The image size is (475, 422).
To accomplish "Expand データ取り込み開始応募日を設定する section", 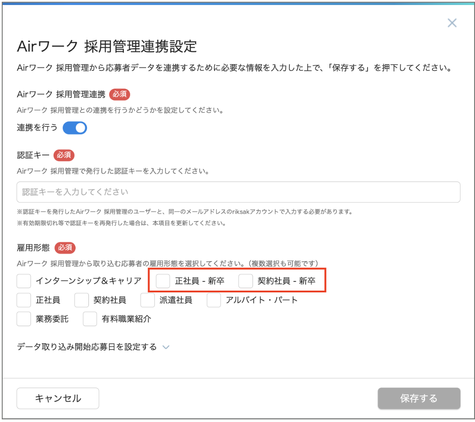I will [93, 347].
